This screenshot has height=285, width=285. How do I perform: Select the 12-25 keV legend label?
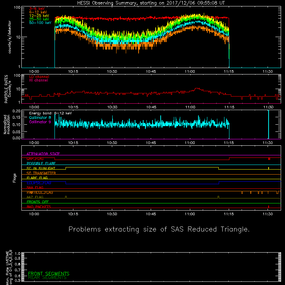point(39,16)
